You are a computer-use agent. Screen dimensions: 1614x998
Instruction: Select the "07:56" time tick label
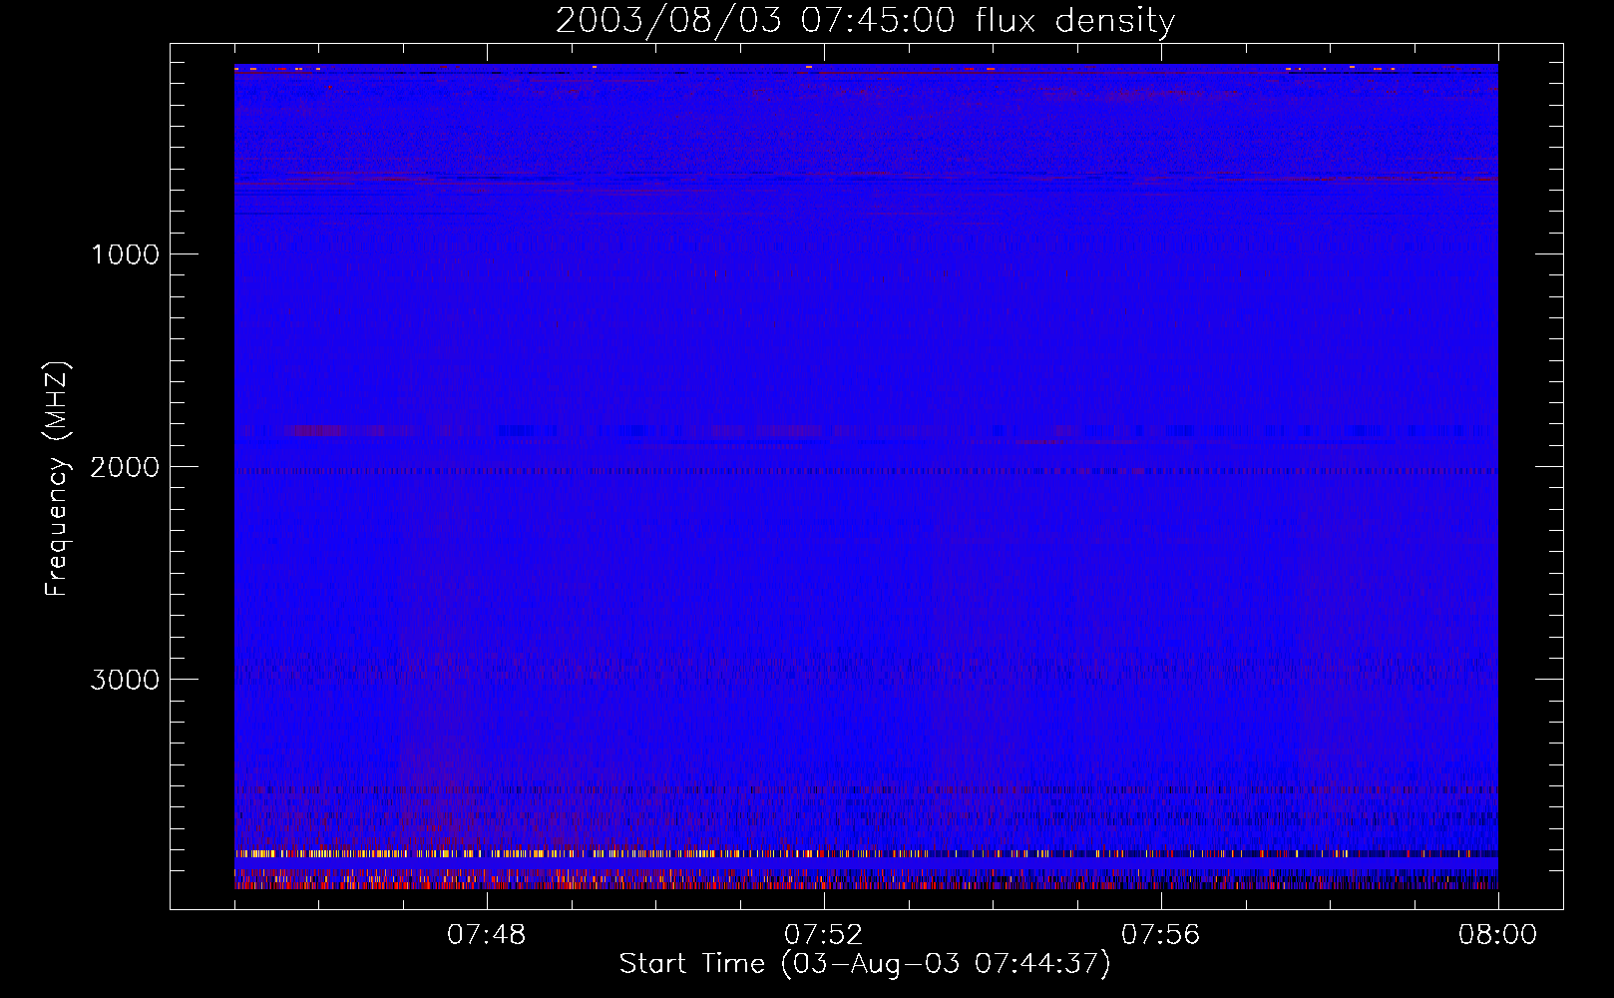tap(1161, 935)
